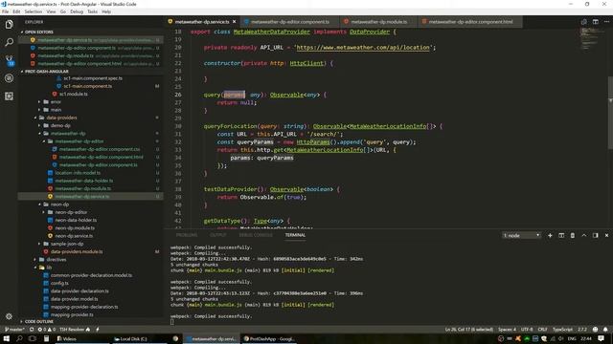The image size is (613, 344).
Task: Open the Explorer view in activity bar
Action: tap(9, 24)
